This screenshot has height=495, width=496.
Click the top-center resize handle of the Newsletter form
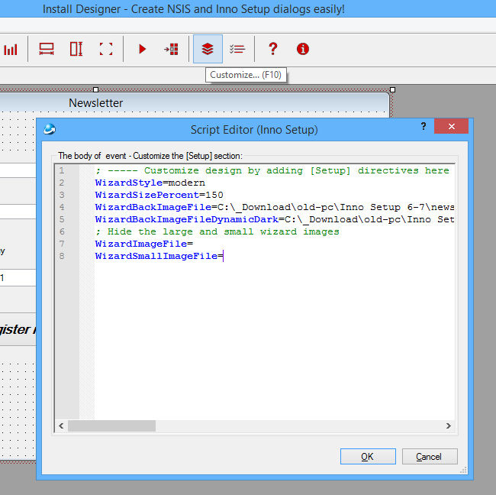coord(96,89)
